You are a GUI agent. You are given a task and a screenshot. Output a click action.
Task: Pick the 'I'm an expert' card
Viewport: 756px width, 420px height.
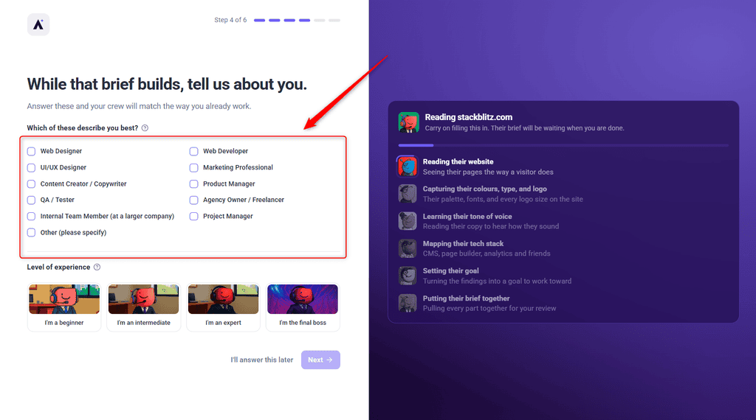coord(223,307)
